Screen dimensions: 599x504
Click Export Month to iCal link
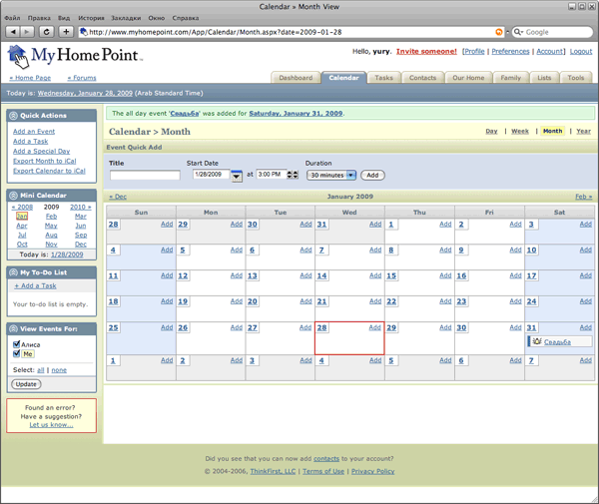[44, 161]
